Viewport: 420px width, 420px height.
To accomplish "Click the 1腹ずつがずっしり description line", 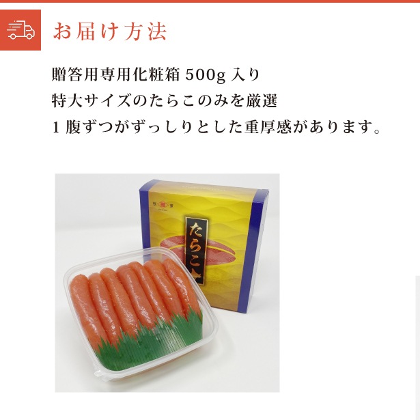I will 216,127.
